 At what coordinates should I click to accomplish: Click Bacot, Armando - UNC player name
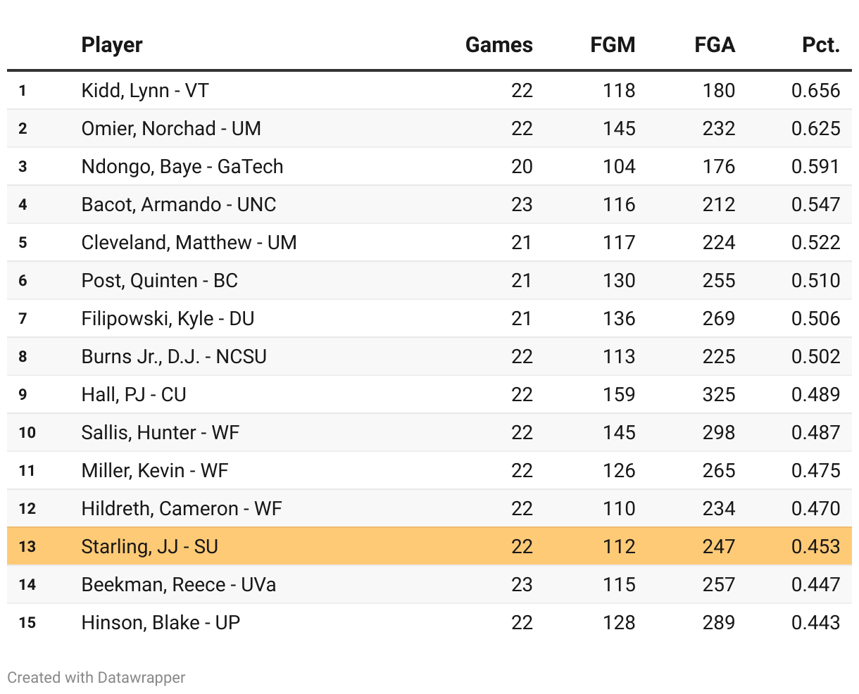tap(179, 205)
